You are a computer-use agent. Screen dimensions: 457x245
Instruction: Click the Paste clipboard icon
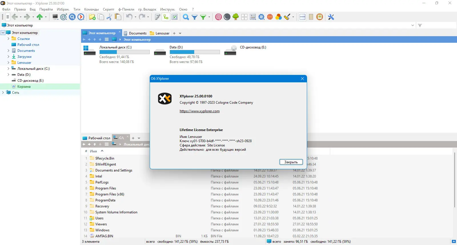coord(118,17)
